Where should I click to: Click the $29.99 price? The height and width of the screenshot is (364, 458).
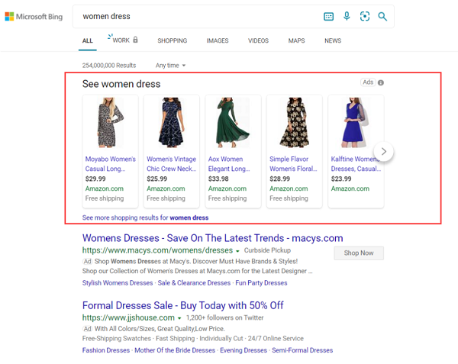(95, 179)
